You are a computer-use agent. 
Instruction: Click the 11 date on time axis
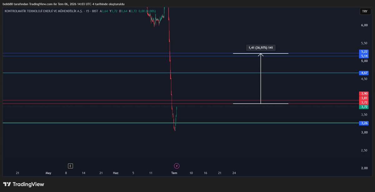click(151, 173)
